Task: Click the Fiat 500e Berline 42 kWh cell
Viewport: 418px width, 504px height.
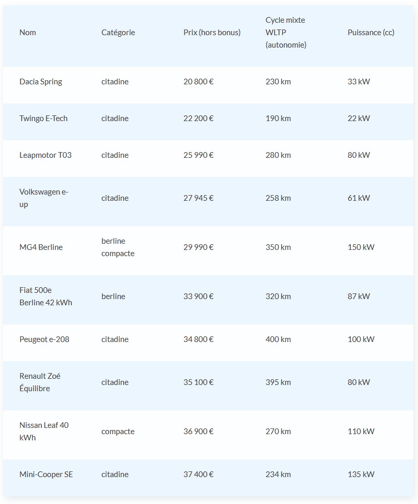Action: [x=46, y=297]
